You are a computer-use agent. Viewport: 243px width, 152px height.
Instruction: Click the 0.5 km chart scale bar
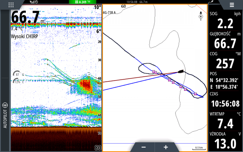pyautogui.click(x=199, y=148)
